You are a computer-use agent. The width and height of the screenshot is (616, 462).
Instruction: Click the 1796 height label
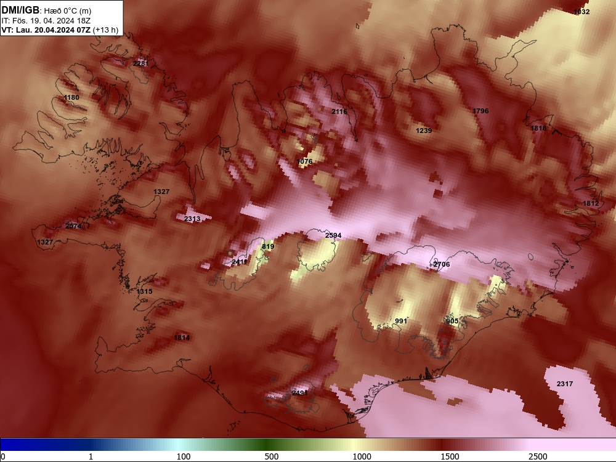click(480, 111)
